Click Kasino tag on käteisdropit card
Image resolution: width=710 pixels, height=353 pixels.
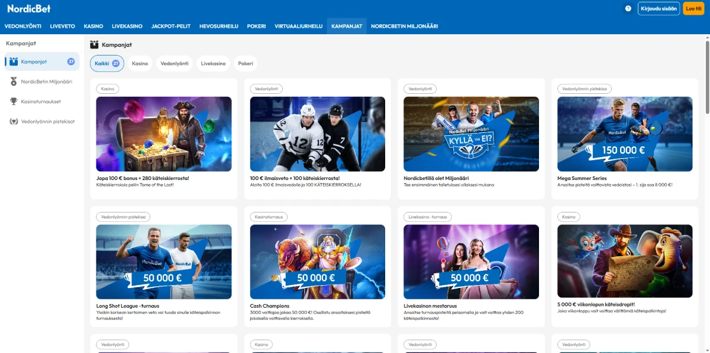click(x=569, y=217)
